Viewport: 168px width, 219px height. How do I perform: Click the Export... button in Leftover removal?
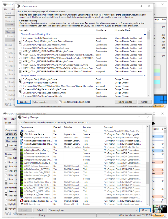pyautogui.click(x=24, y=102)
